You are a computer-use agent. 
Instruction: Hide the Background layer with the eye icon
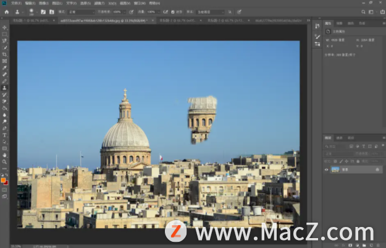click(x=327, y=169)
